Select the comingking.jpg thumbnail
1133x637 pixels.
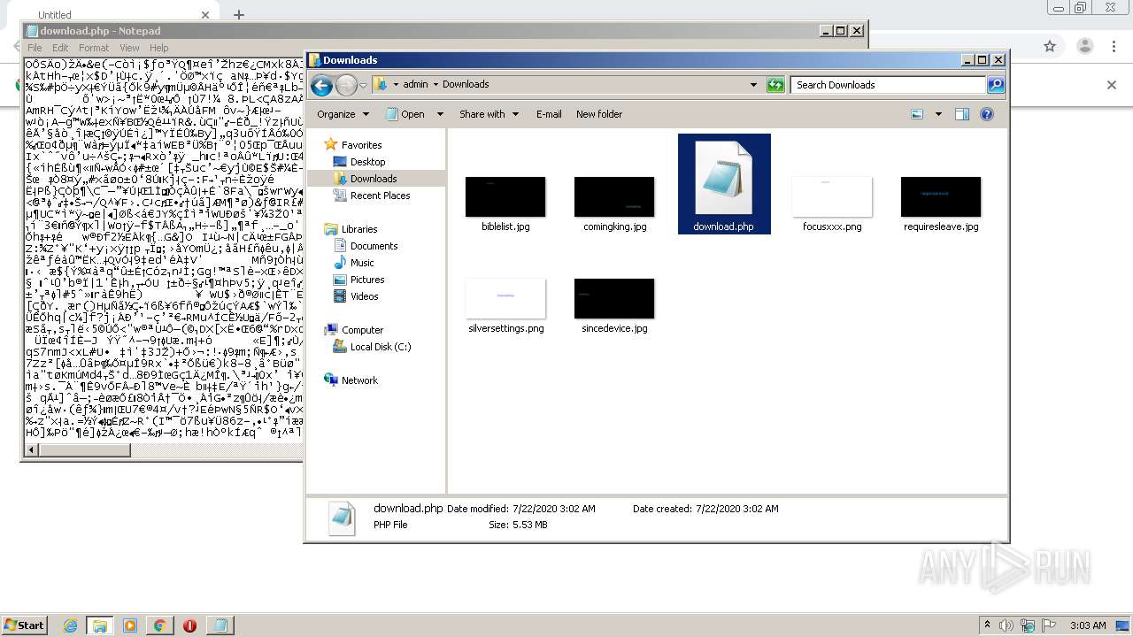614,197
